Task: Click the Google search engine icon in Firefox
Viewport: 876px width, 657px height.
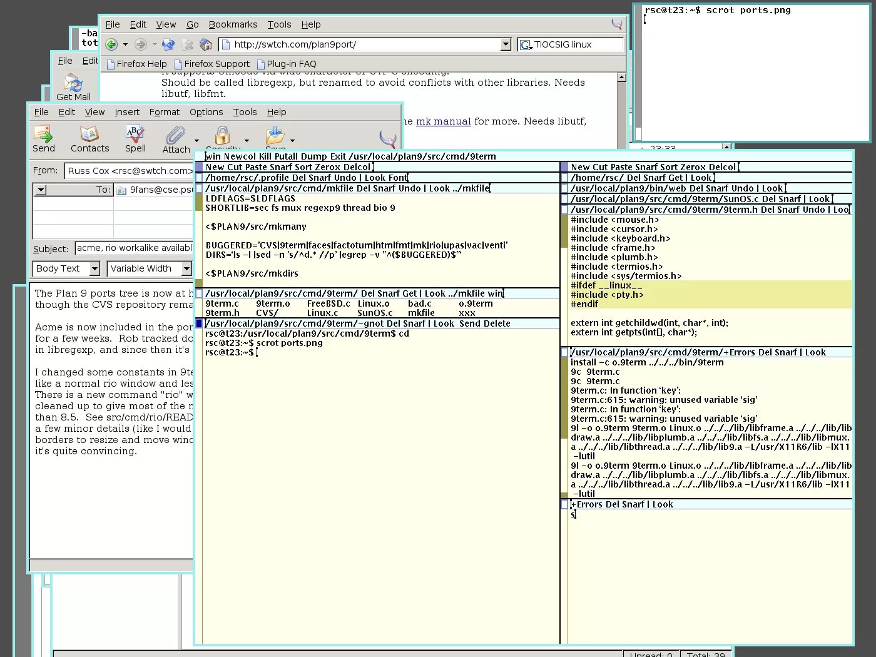Action: 525,45
